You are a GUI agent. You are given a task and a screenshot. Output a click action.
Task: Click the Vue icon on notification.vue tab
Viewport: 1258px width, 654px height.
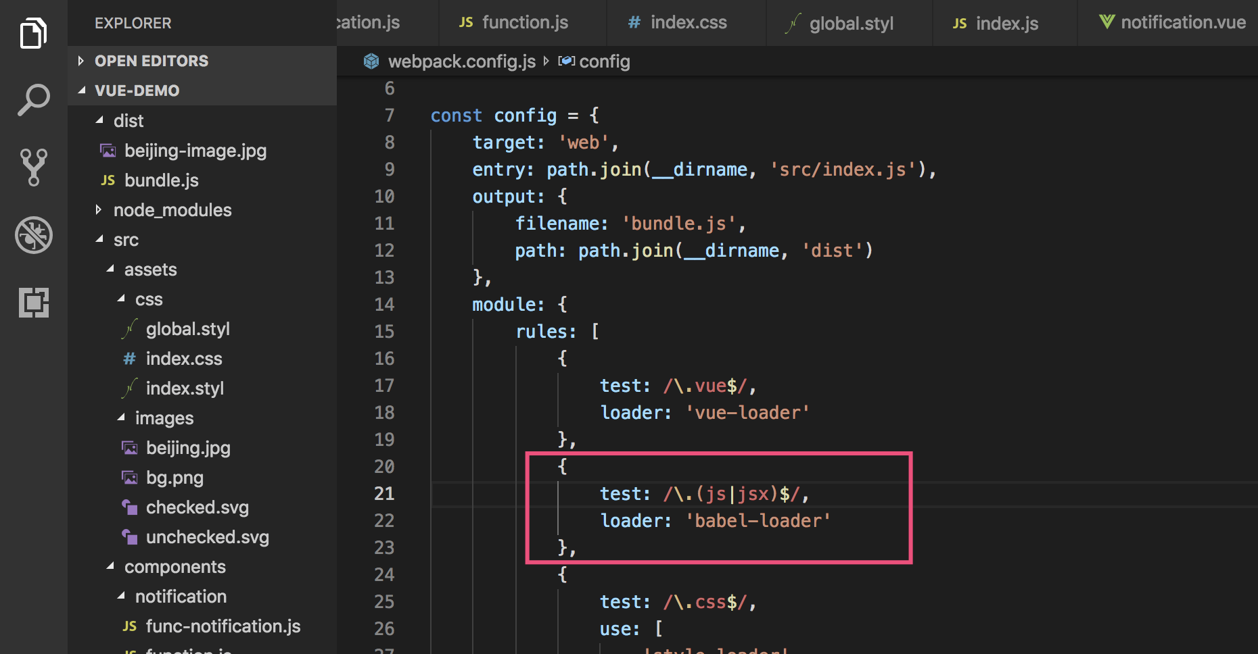(1107, 22)
